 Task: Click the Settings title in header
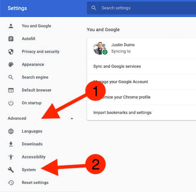(17, 8)
